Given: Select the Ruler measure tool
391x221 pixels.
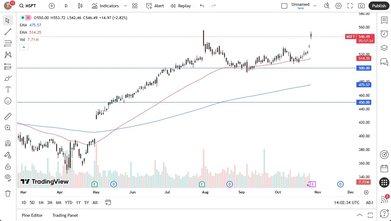Looking at the screenshot, I should [8, 116].
